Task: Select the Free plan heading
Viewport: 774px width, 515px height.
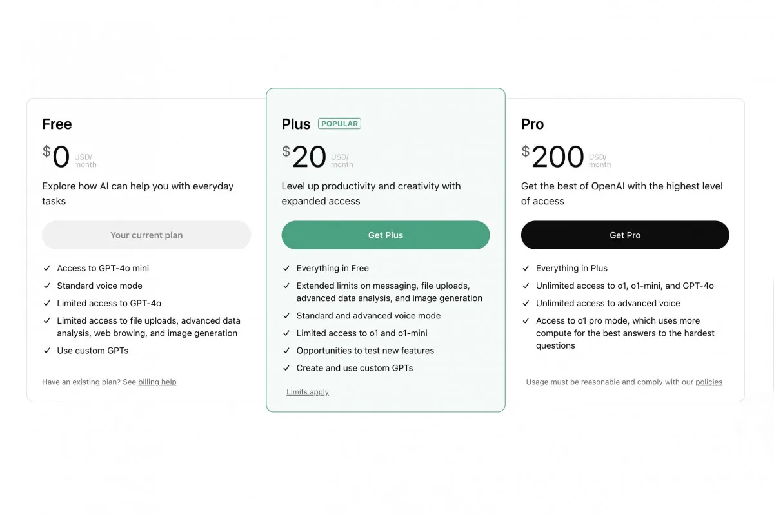Action: coord(57,124)
